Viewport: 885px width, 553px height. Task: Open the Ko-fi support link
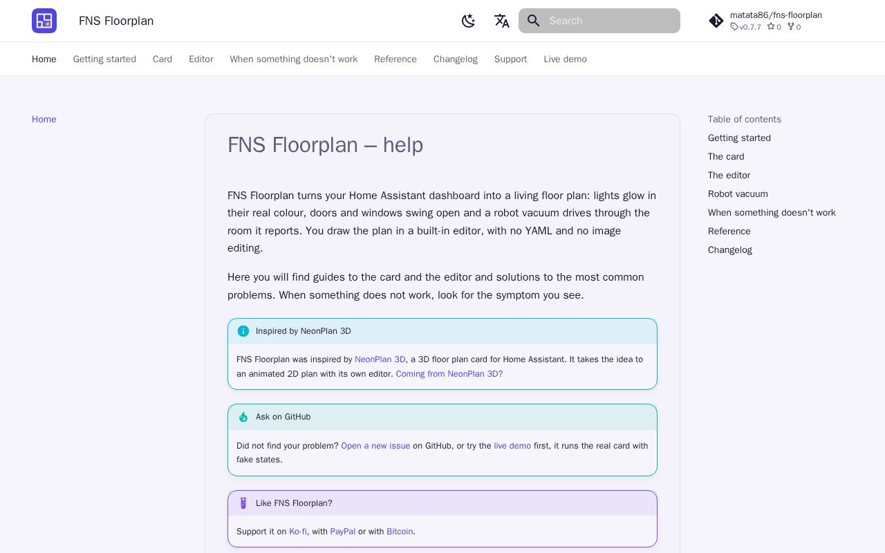click(298, 532)
